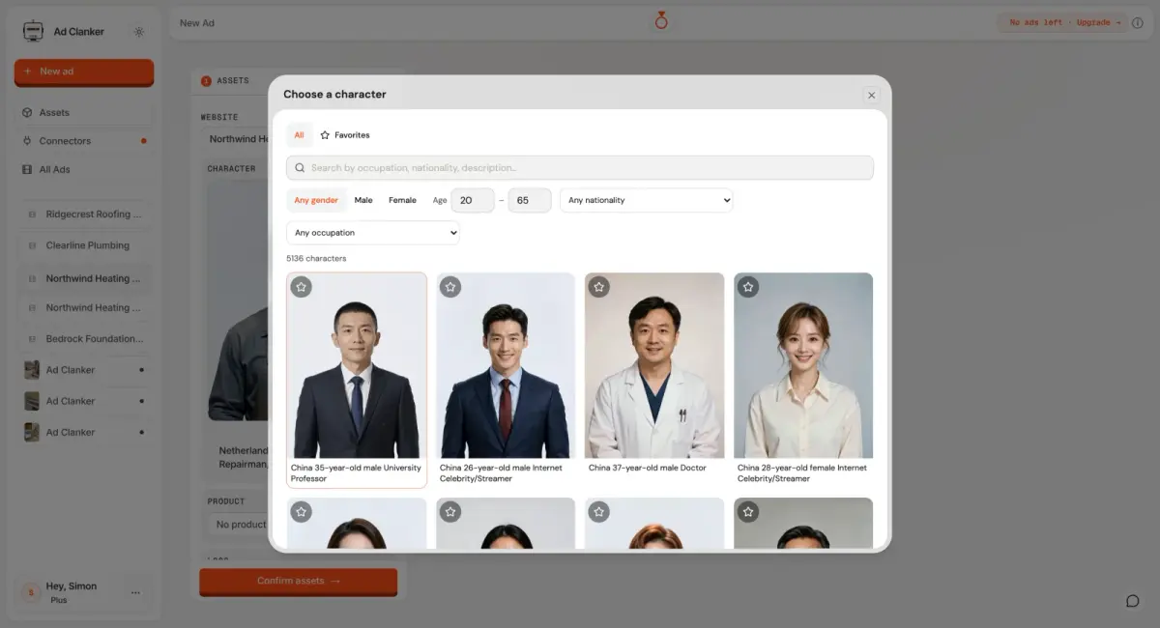Viewport: 1160px width, 628px height.
Task: Open the three-dot menu beside Hey, Simon
Action: 135,592
